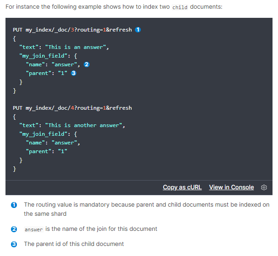
Task: Click the "This is an answer" text line
Action: click(x=64, y=47)
